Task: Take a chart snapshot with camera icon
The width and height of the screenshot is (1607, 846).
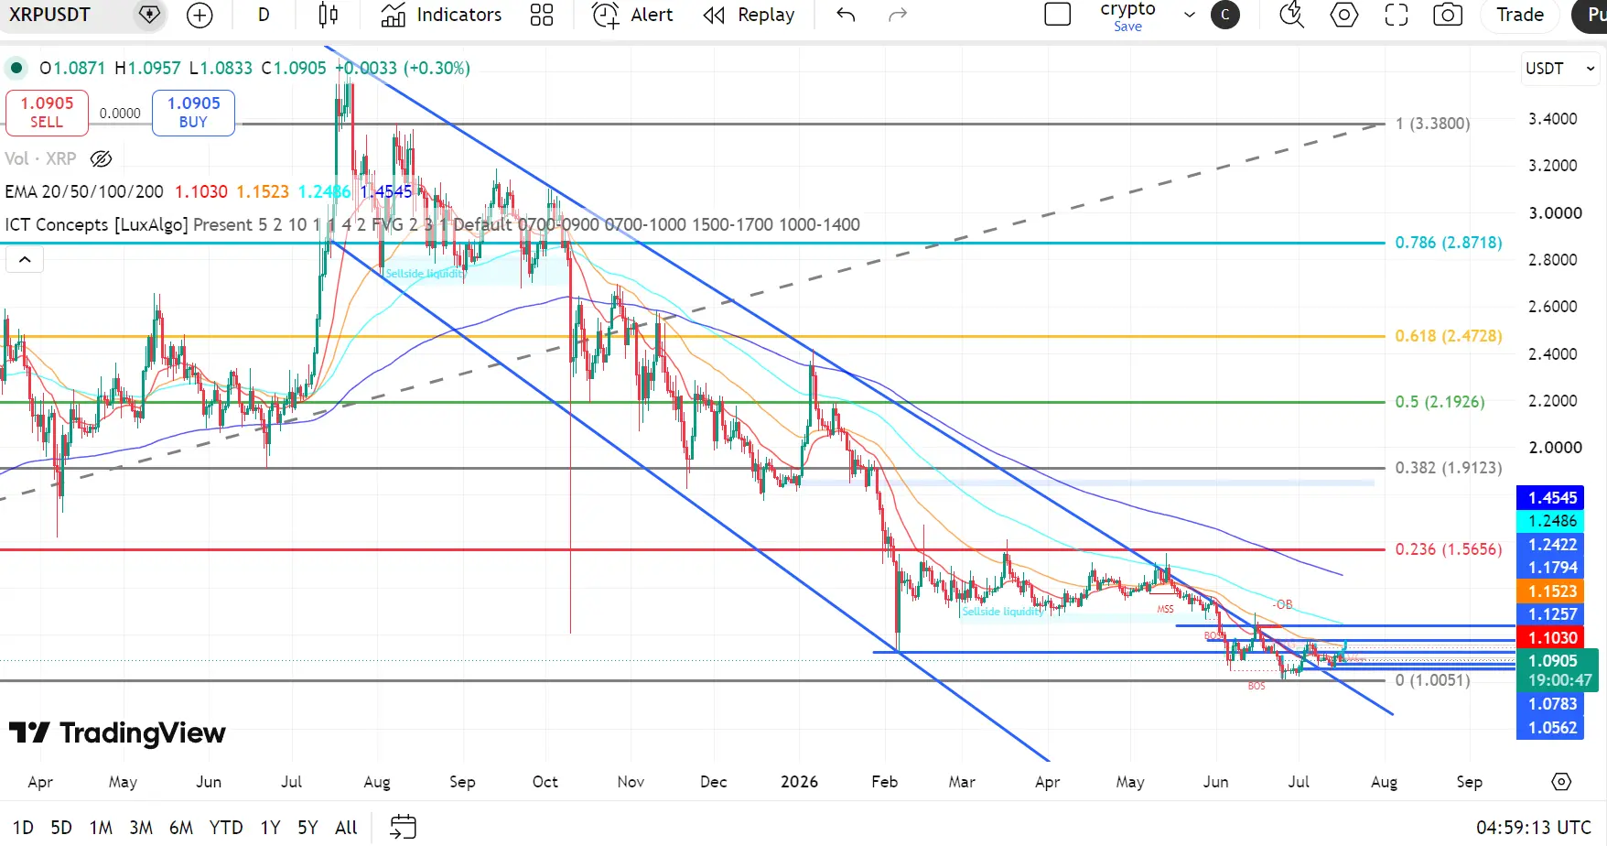Action: (1448, 15)
